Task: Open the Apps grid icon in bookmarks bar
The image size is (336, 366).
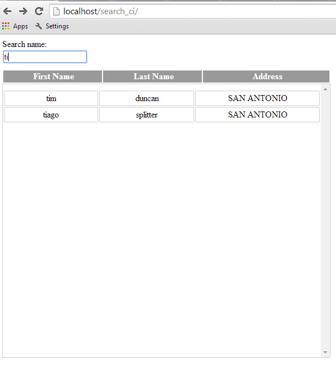Action: pyautogui.click(x=6, y=26)
